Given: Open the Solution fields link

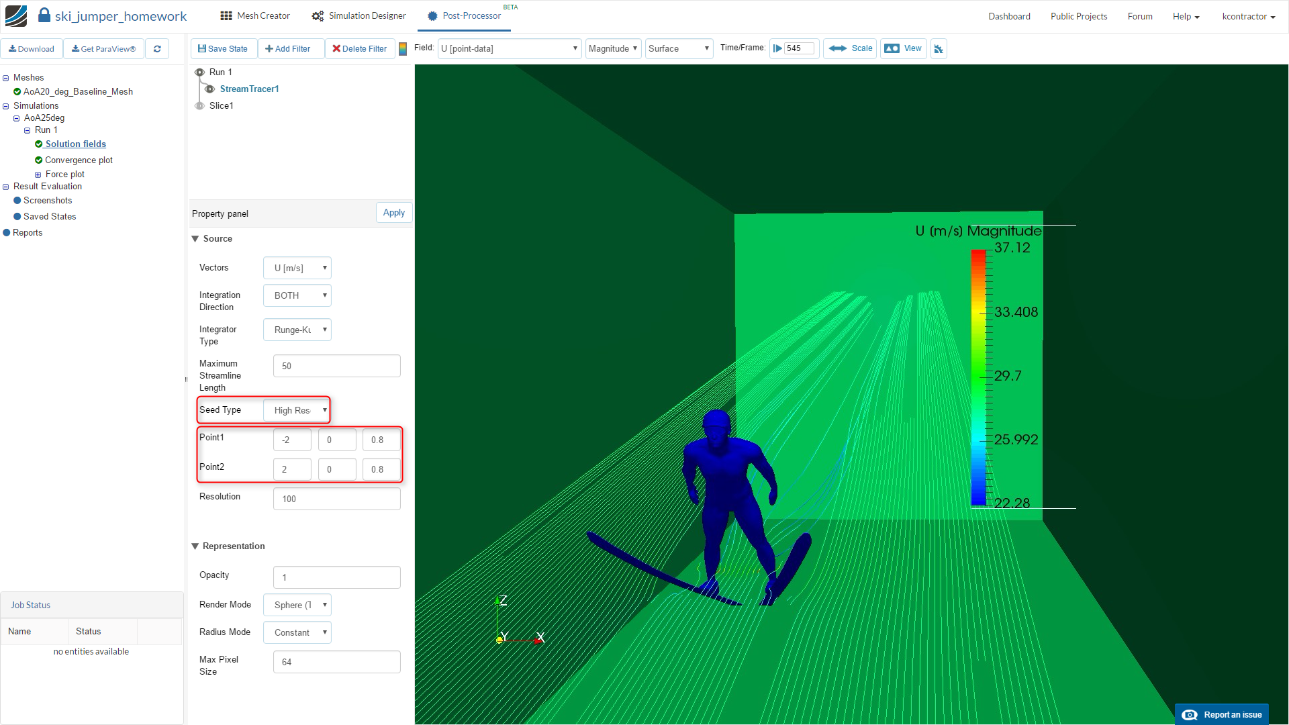Looking at the screenshot, I should tap(75, 144).
